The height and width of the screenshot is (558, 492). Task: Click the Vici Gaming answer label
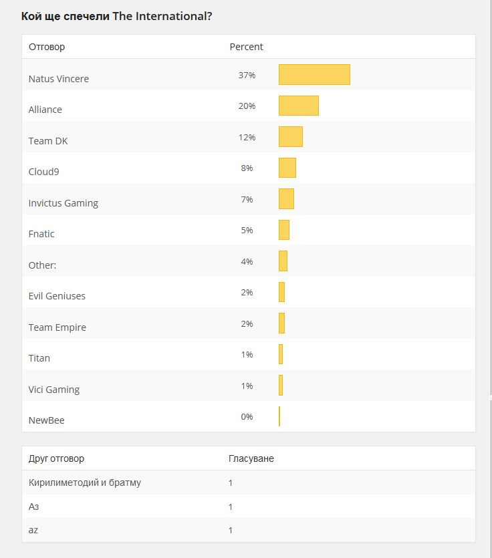tap(54, 390)
